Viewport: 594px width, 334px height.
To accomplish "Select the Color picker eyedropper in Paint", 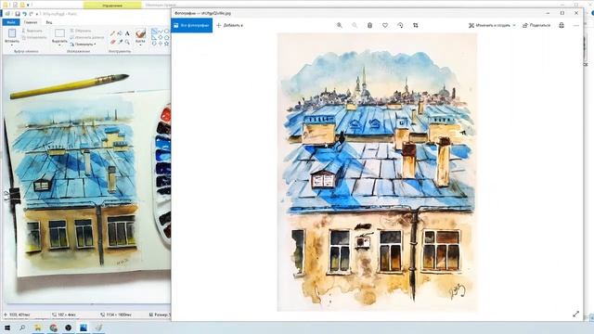I will click(x=120, y=42).
